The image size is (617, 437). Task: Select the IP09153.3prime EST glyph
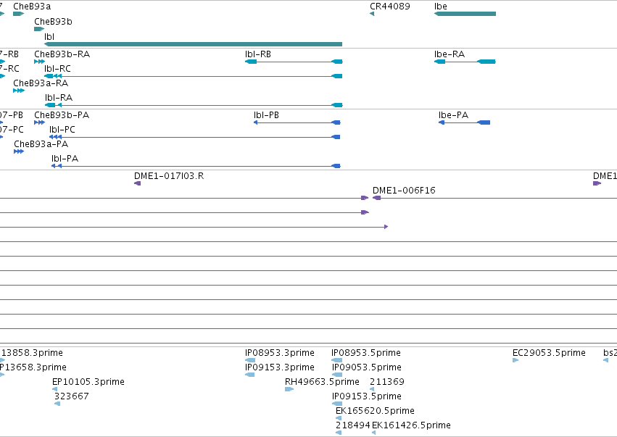(250, 375)
